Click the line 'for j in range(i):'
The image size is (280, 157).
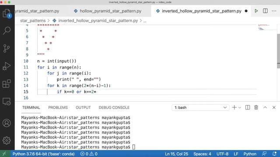(x=69, y=73)
